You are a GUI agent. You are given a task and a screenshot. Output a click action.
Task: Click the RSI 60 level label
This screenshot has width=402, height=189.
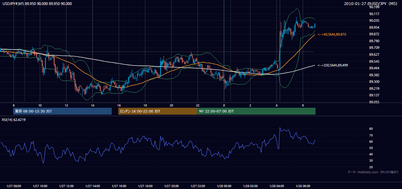(371, 141)
